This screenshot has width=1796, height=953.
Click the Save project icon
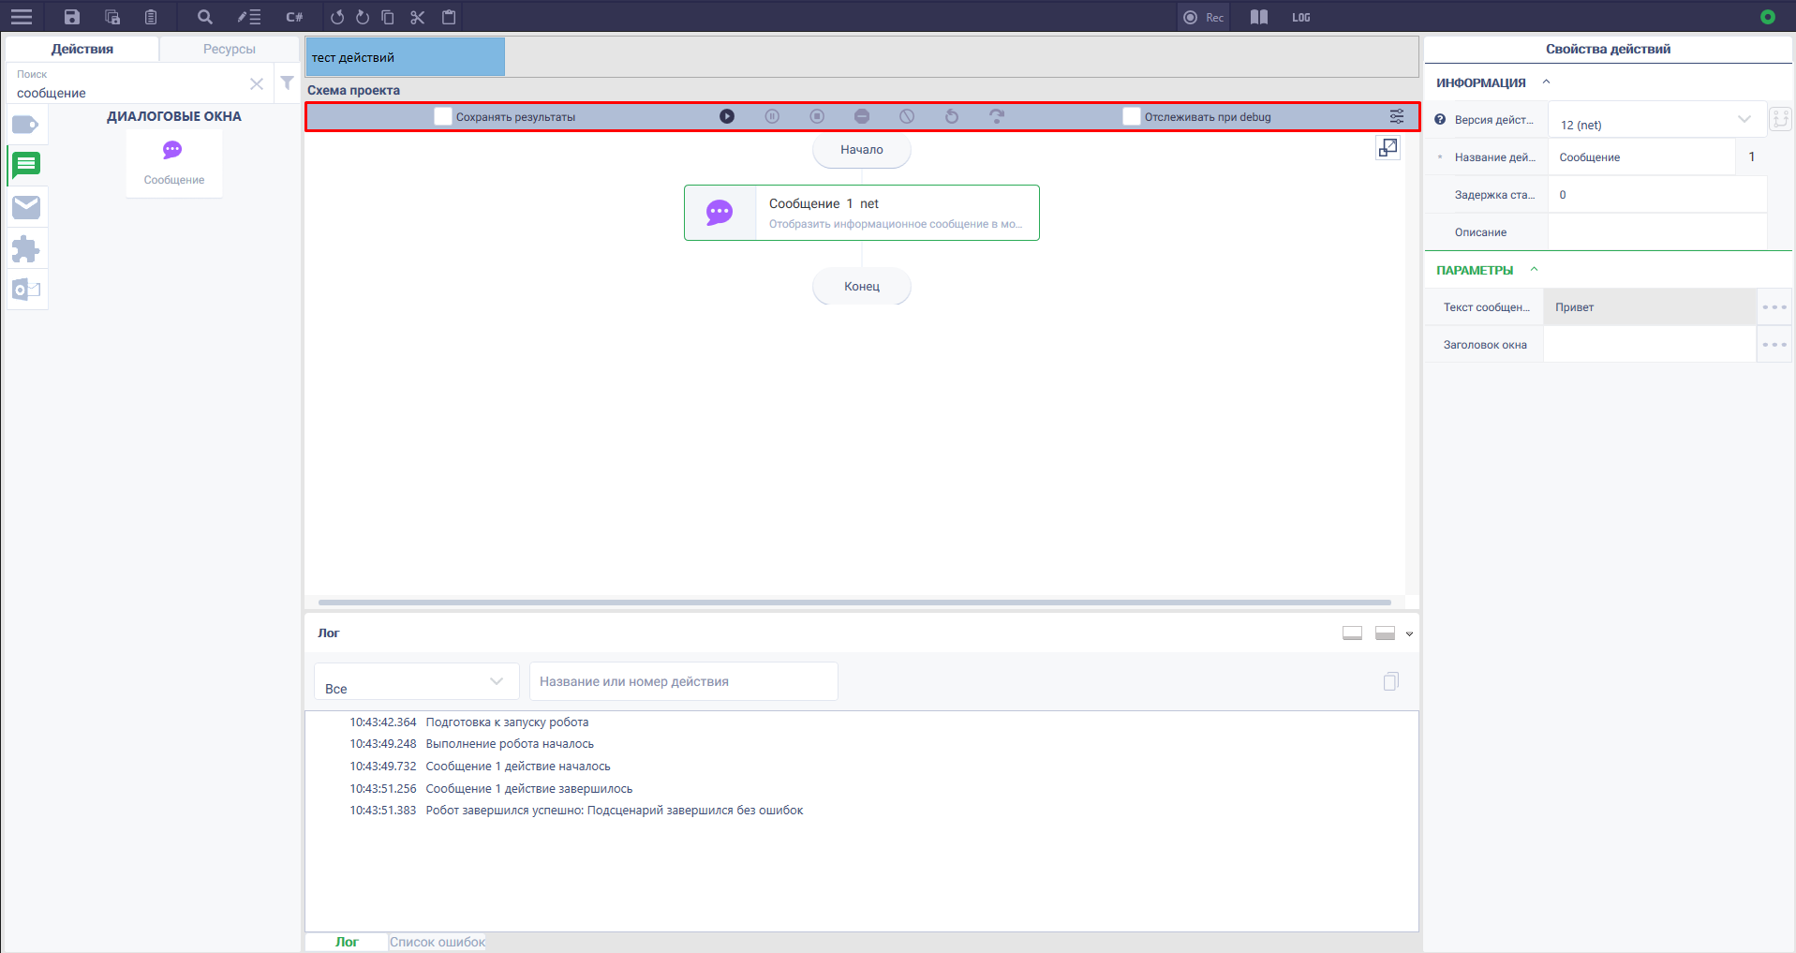click(72, 17)
